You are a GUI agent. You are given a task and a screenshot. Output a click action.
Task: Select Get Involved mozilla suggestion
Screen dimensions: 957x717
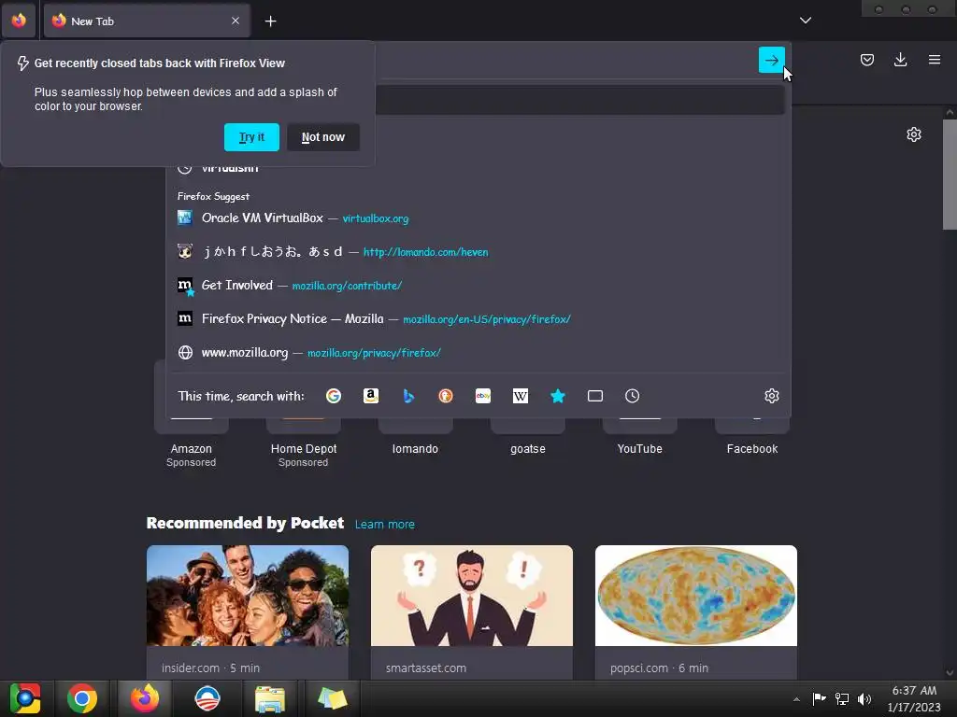pos(478,286)
